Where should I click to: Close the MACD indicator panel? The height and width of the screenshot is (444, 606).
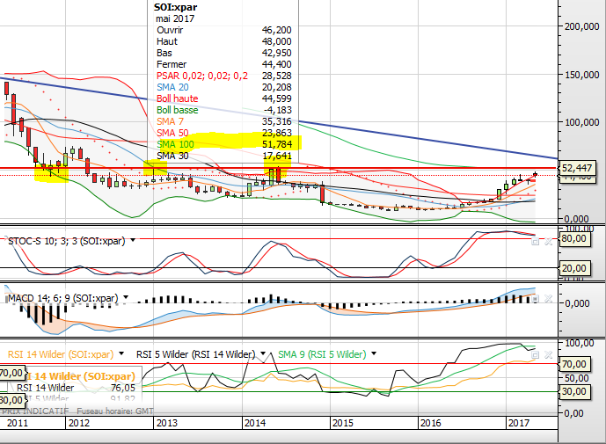(x=547, y=300)
